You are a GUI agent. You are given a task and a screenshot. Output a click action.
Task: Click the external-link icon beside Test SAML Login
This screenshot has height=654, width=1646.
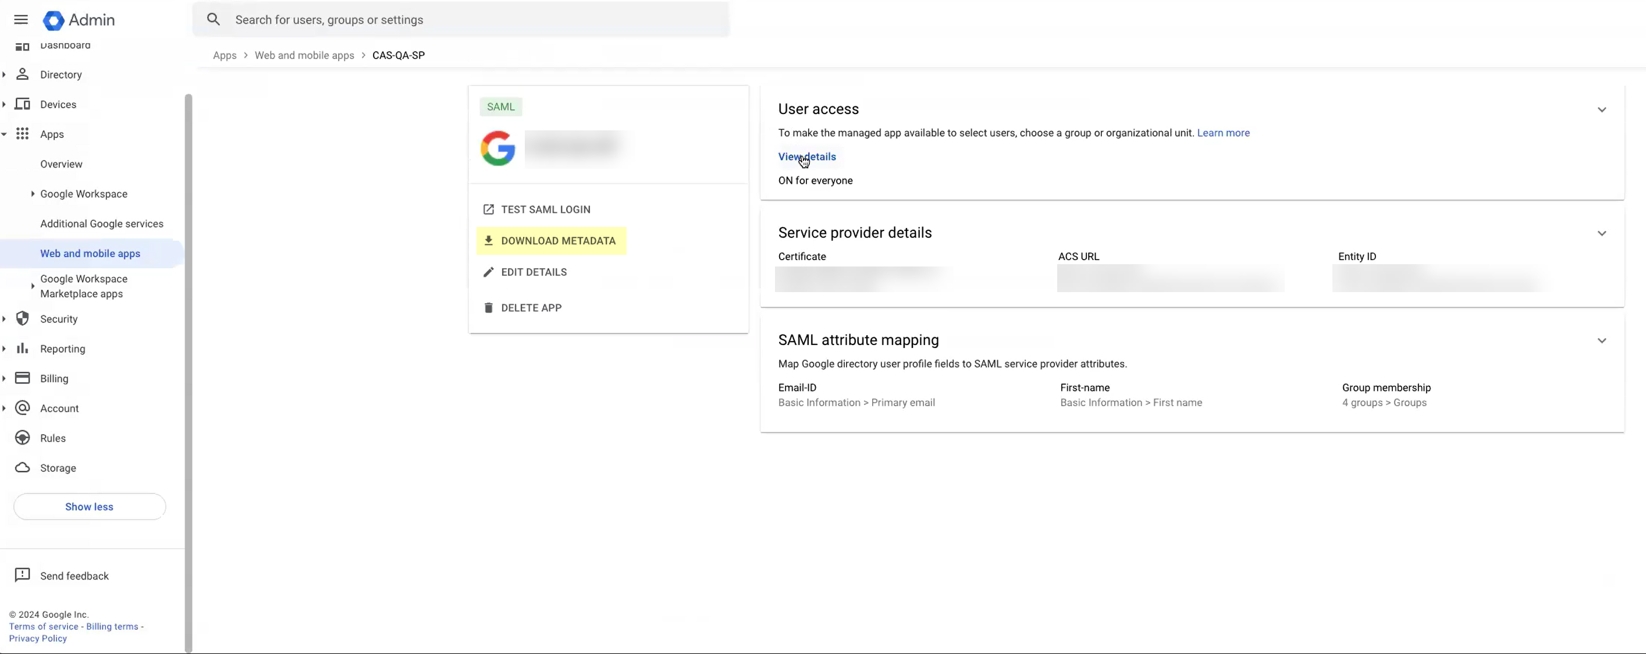[489, 209]
